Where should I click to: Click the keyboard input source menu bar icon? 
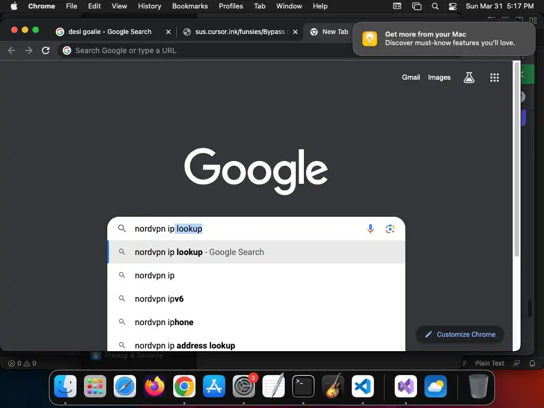[x=397, y=6]
